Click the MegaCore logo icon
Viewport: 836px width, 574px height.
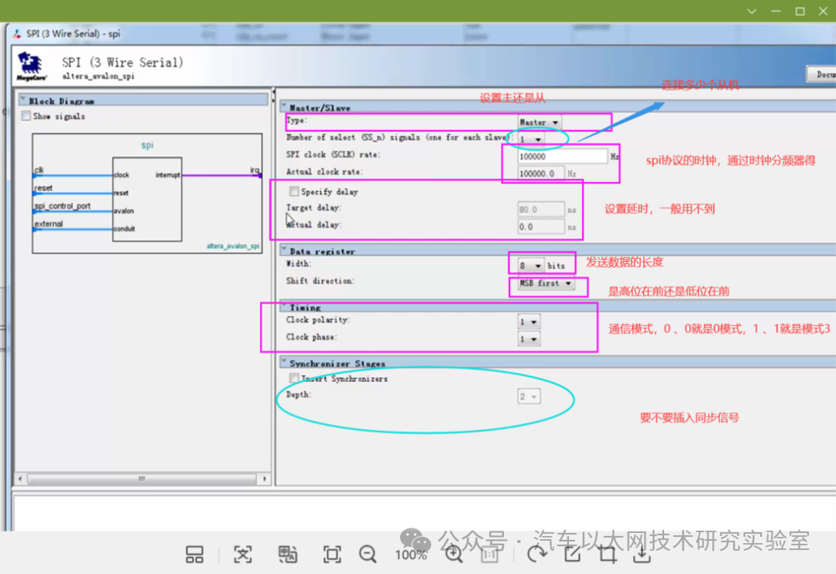pyautogui.click(x=30, y=66)
